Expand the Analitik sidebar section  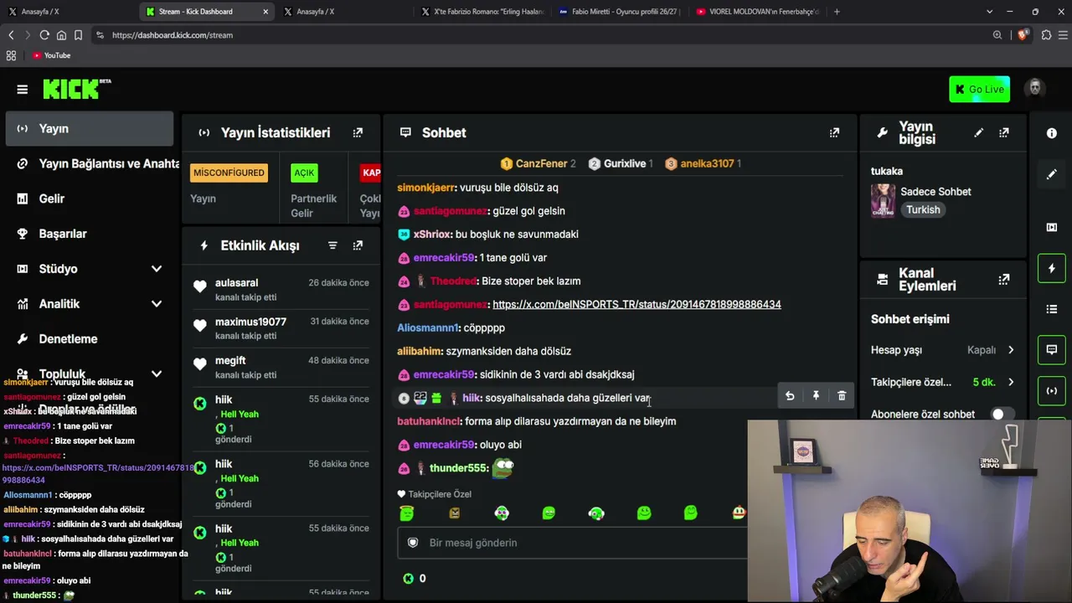tap(157, 304)
